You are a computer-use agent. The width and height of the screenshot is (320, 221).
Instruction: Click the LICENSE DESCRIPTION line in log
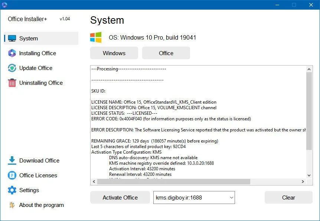coord(154,108)
